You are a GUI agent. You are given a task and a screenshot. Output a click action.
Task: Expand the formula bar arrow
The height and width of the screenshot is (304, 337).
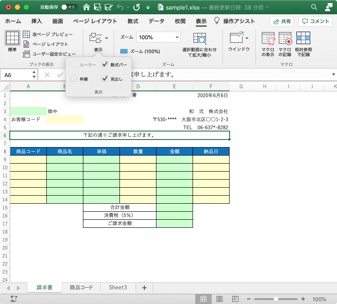click(x=333, y=74)
